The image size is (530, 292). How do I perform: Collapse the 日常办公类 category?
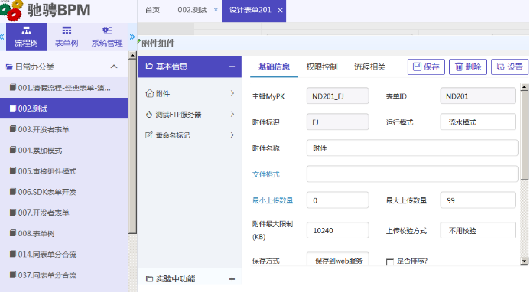click(114, 67)
